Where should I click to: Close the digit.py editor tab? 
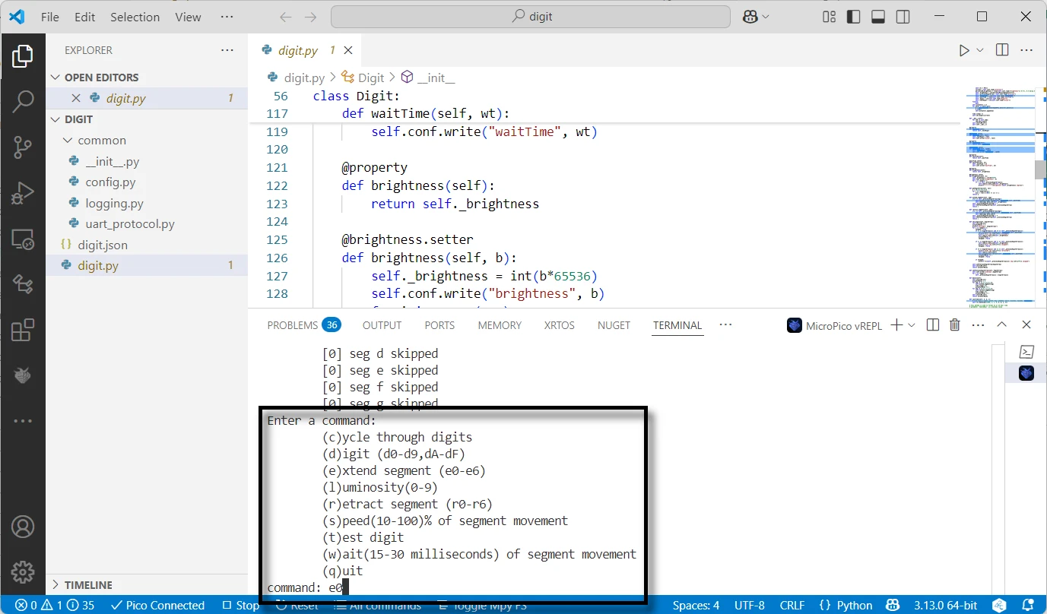point(348,50)
